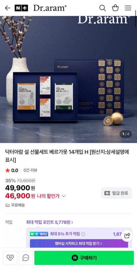
Task: Expand 나의 할인가 discount details
Action: [x=64, y=196]
